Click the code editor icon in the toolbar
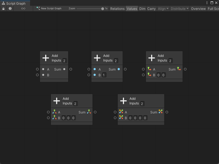This screenshot has height=164, width=219. pos(23,8)
